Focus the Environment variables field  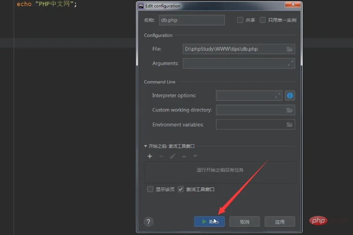255,125
